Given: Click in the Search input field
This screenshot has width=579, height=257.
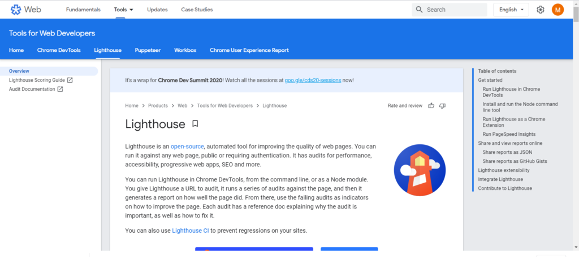Looking at the screenshot, I should (450, 10).
